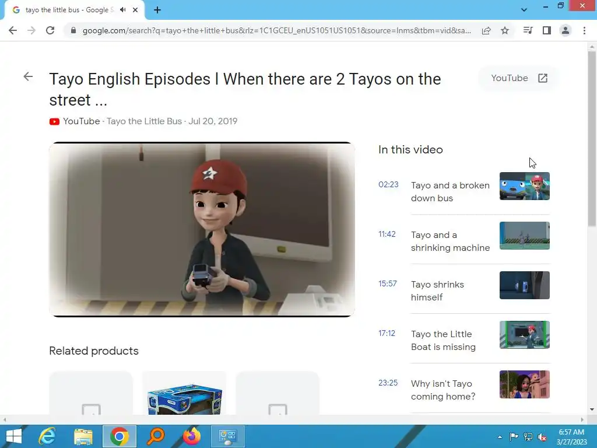
Task: Jump to timestamp 11:42
Action: (387, 235)
